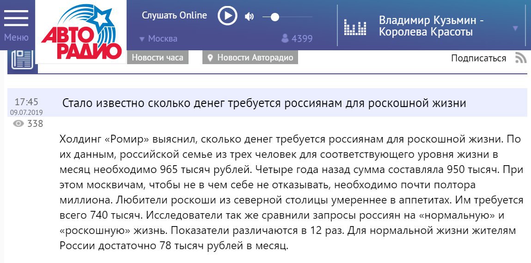Open the Новости Авторадио tab

pos(250,58)
